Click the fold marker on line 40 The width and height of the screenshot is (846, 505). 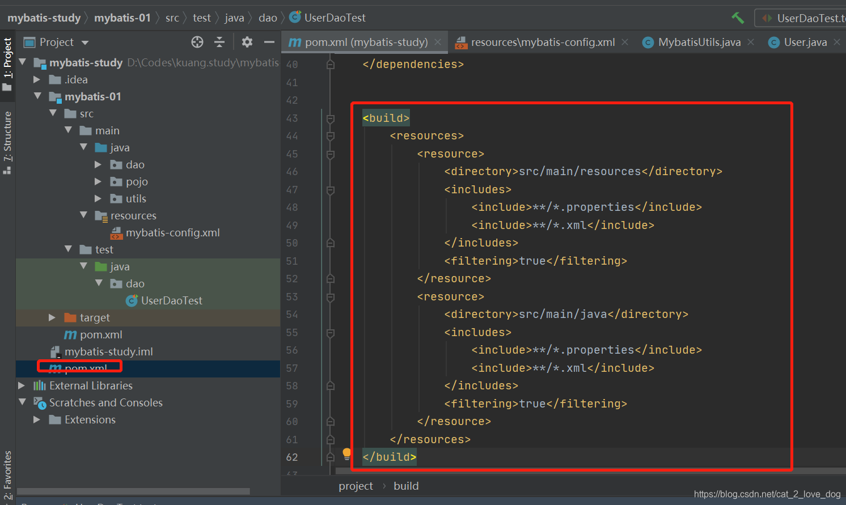[x=331, y=65]
